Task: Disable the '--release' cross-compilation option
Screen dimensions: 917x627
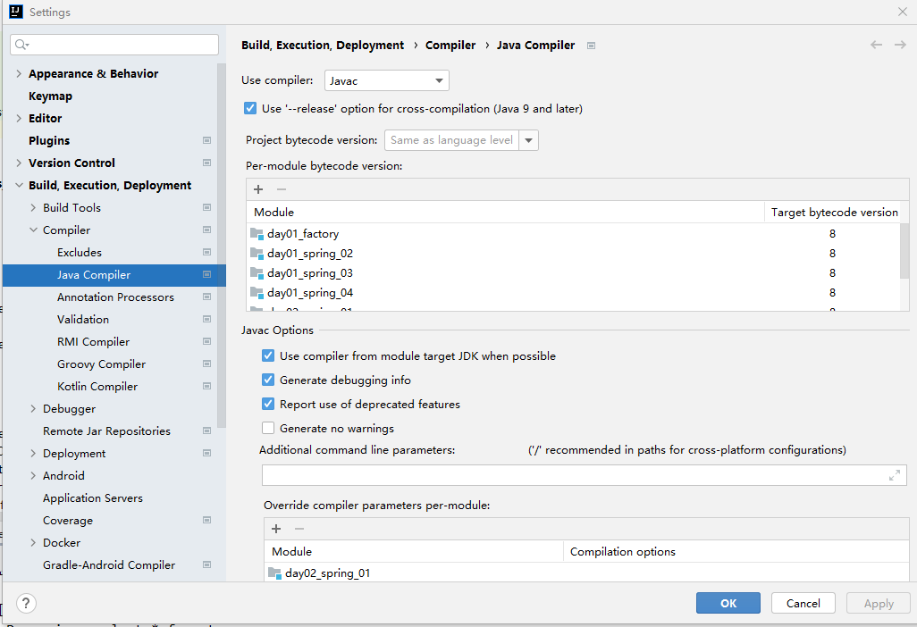Action: tap(250, 109)
